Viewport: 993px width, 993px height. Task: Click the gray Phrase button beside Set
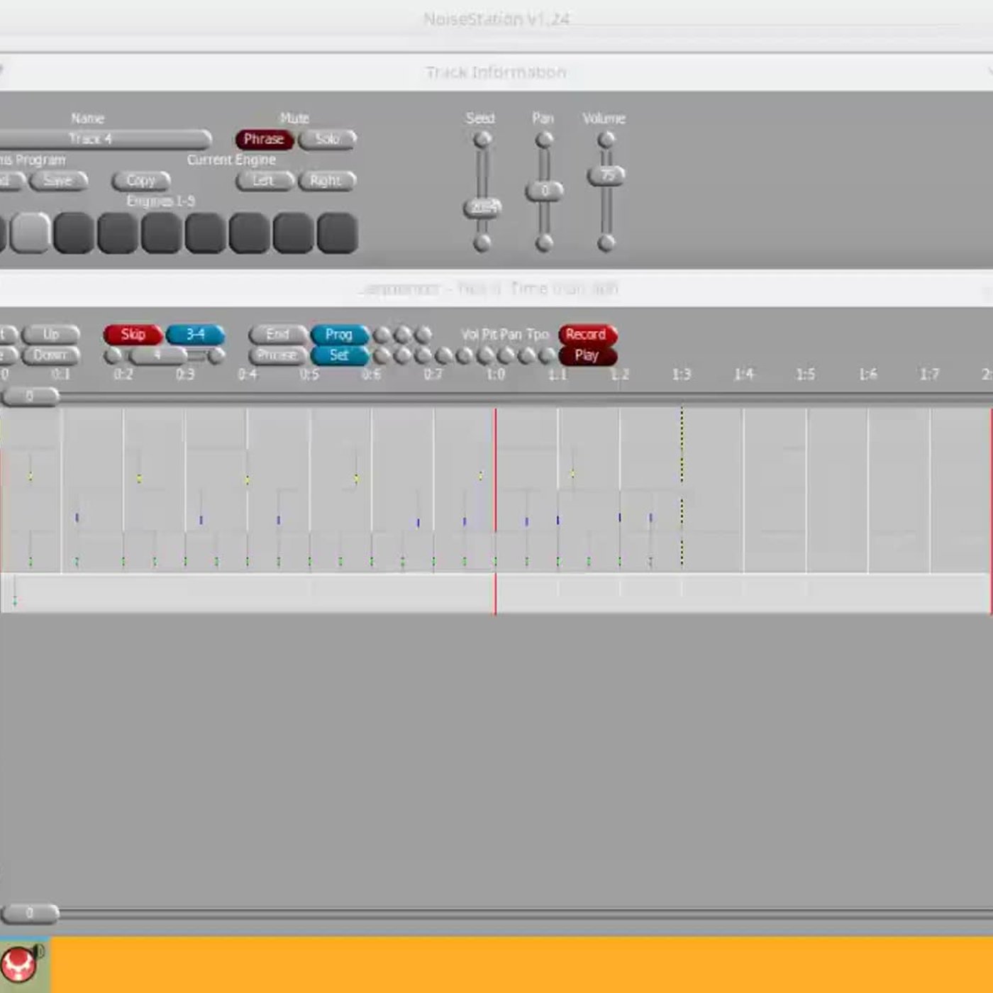(x=278, y=355)
